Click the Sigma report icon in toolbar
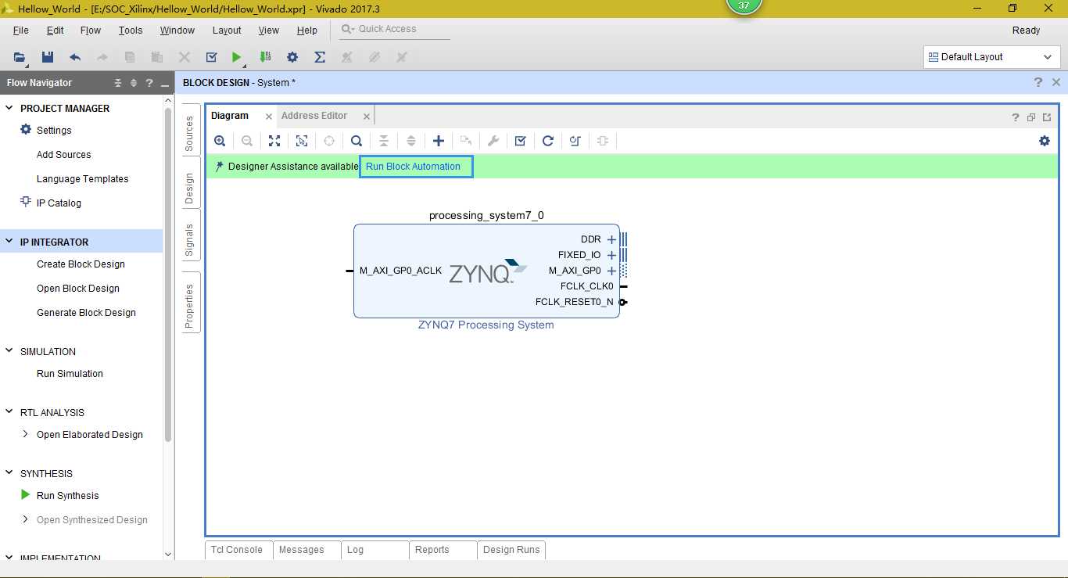This screenshot has width=1068, height=578. [320, 57]
